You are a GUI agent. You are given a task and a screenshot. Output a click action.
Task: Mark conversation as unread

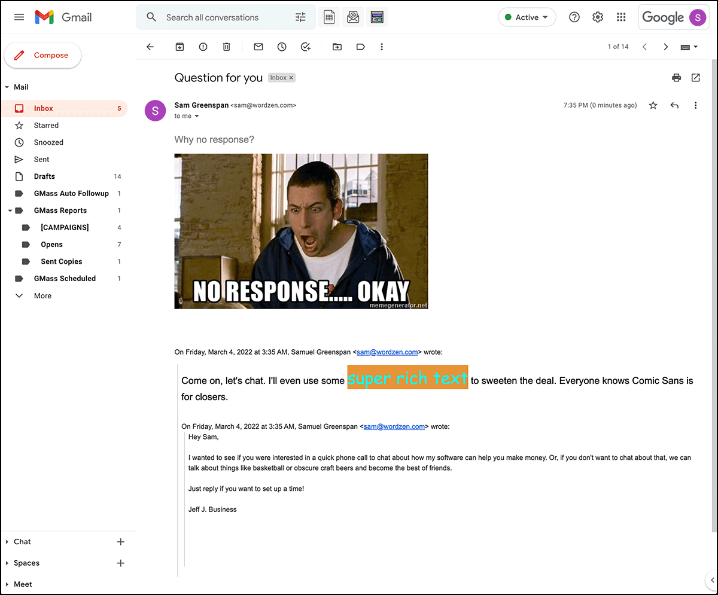(x=258, y=47)
